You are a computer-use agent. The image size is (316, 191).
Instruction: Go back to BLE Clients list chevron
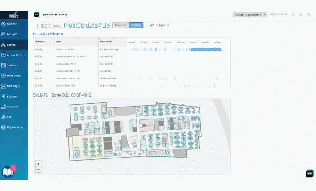click(x=37, y=26)
